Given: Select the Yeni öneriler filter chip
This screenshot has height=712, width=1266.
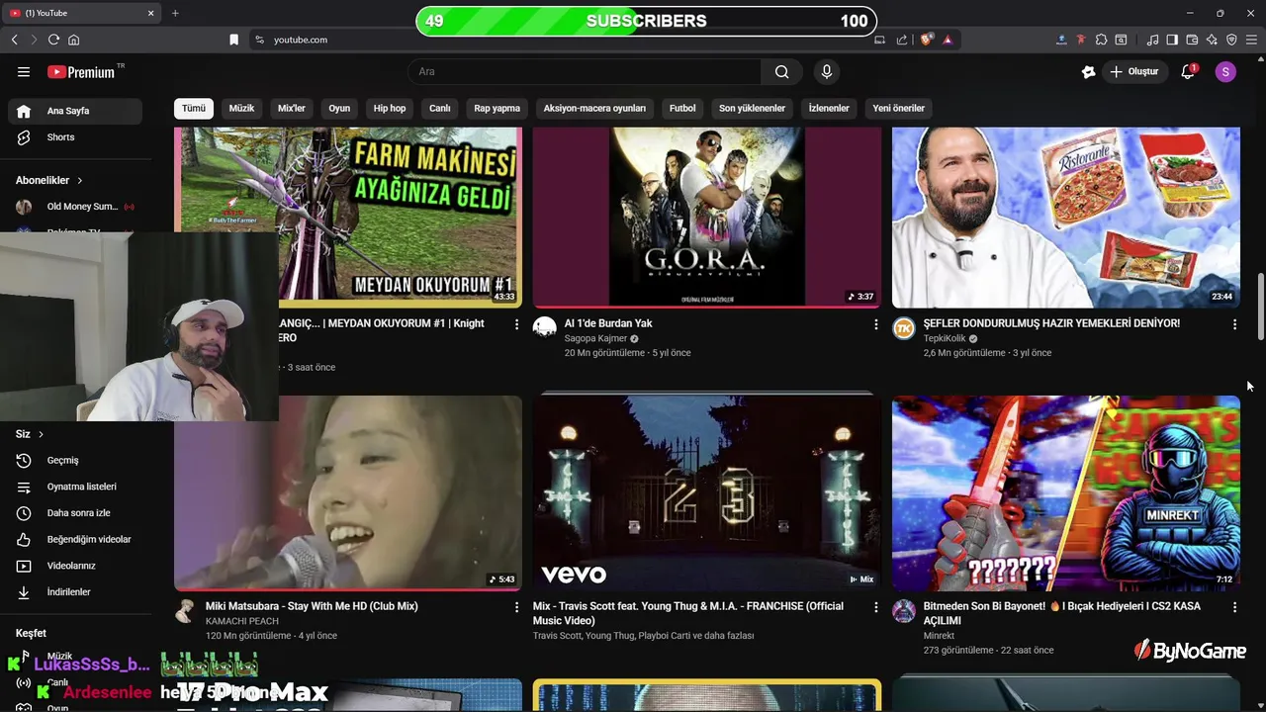Looking at the screenshot, I should 898,108.
